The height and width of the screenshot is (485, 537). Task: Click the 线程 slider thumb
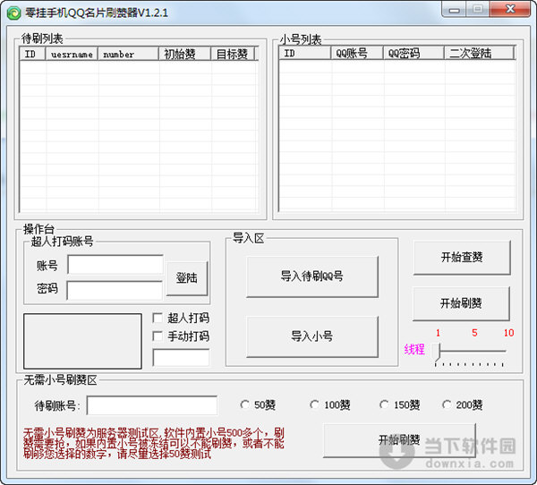click(437, 352)
